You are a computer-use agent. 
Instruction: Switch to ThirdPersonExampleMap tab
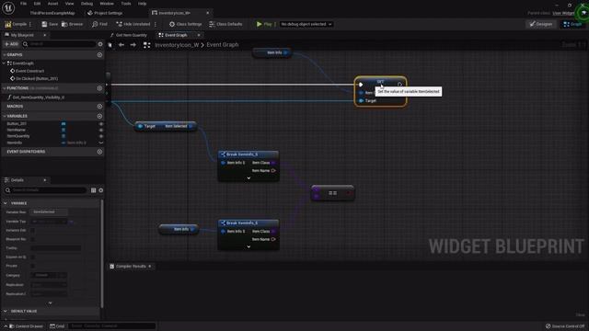52,13
